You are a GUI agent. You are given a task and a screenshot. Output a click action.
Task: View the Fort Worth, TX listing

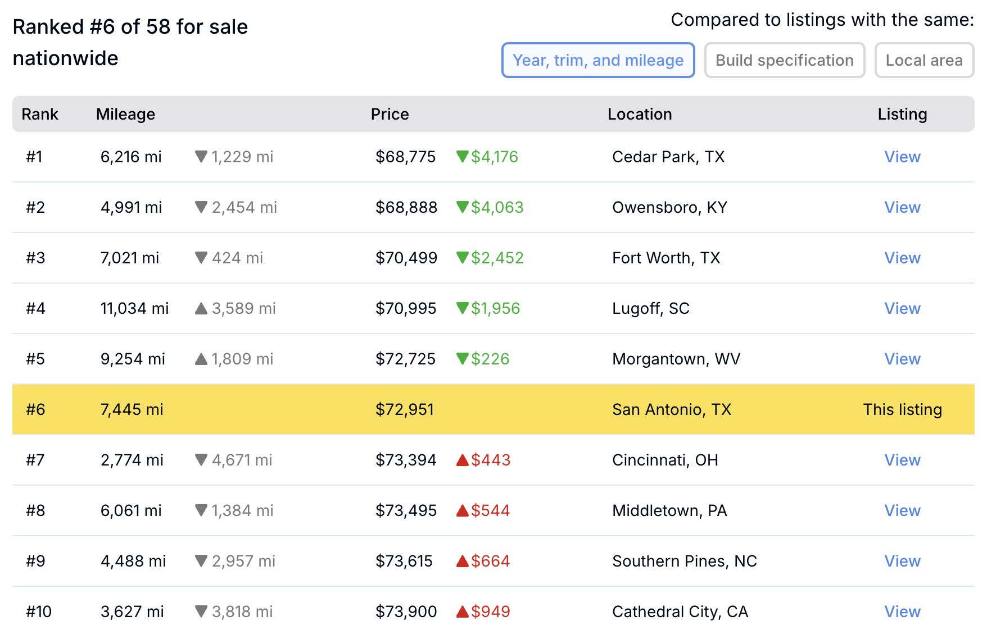pyautogui.click(x=902, y=258)
